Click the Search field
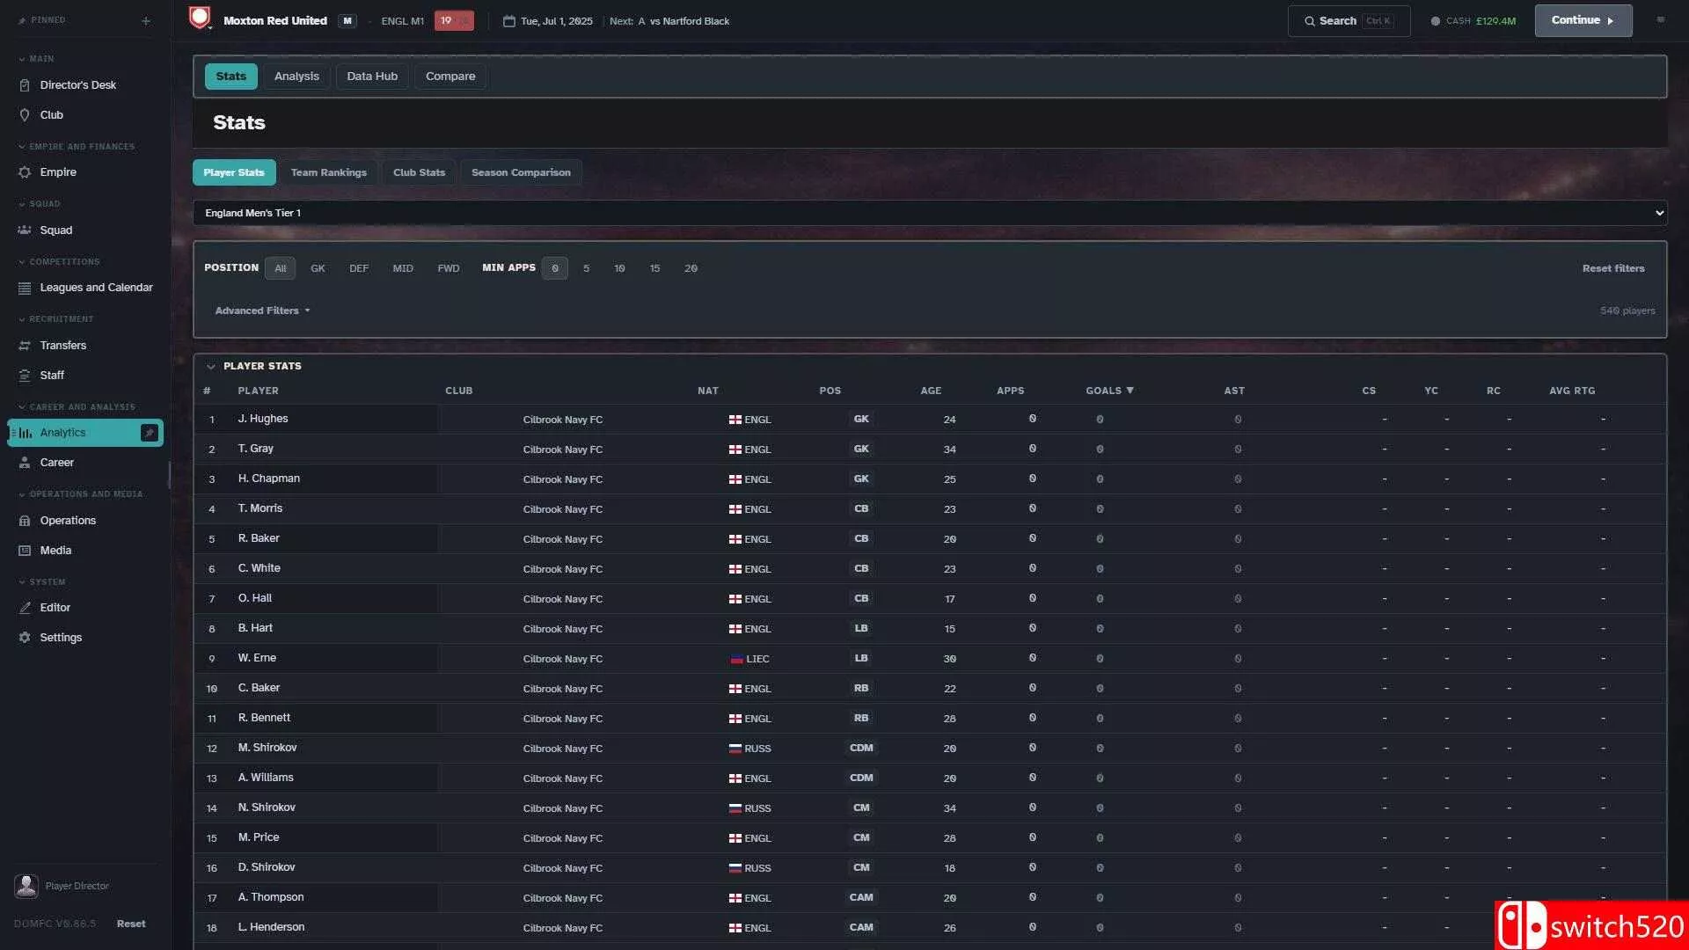Image resolution: width=1689 pixels, height=950 pixels. tap(1349, 20)
